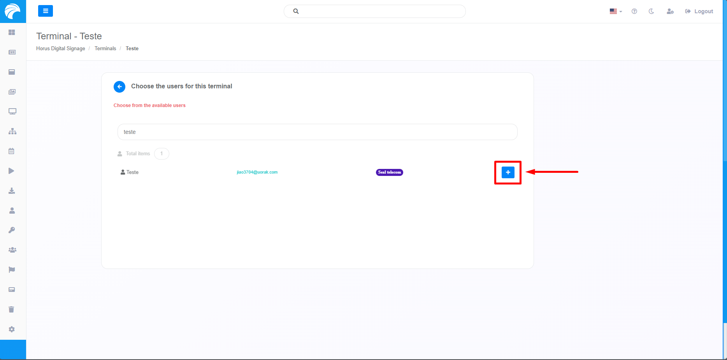The image size is (727, 360).
Task: Click the user filter field containing 'teste'
Action: pos(317,132)
